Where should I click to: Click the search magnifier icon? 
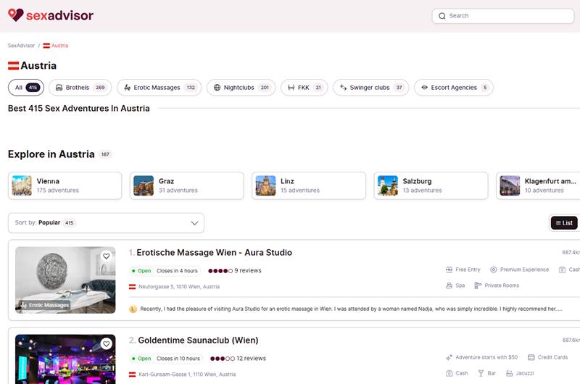point(442,16)
